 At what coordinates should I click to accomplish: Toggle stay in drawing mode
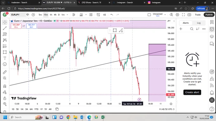[x=5, y=92]
